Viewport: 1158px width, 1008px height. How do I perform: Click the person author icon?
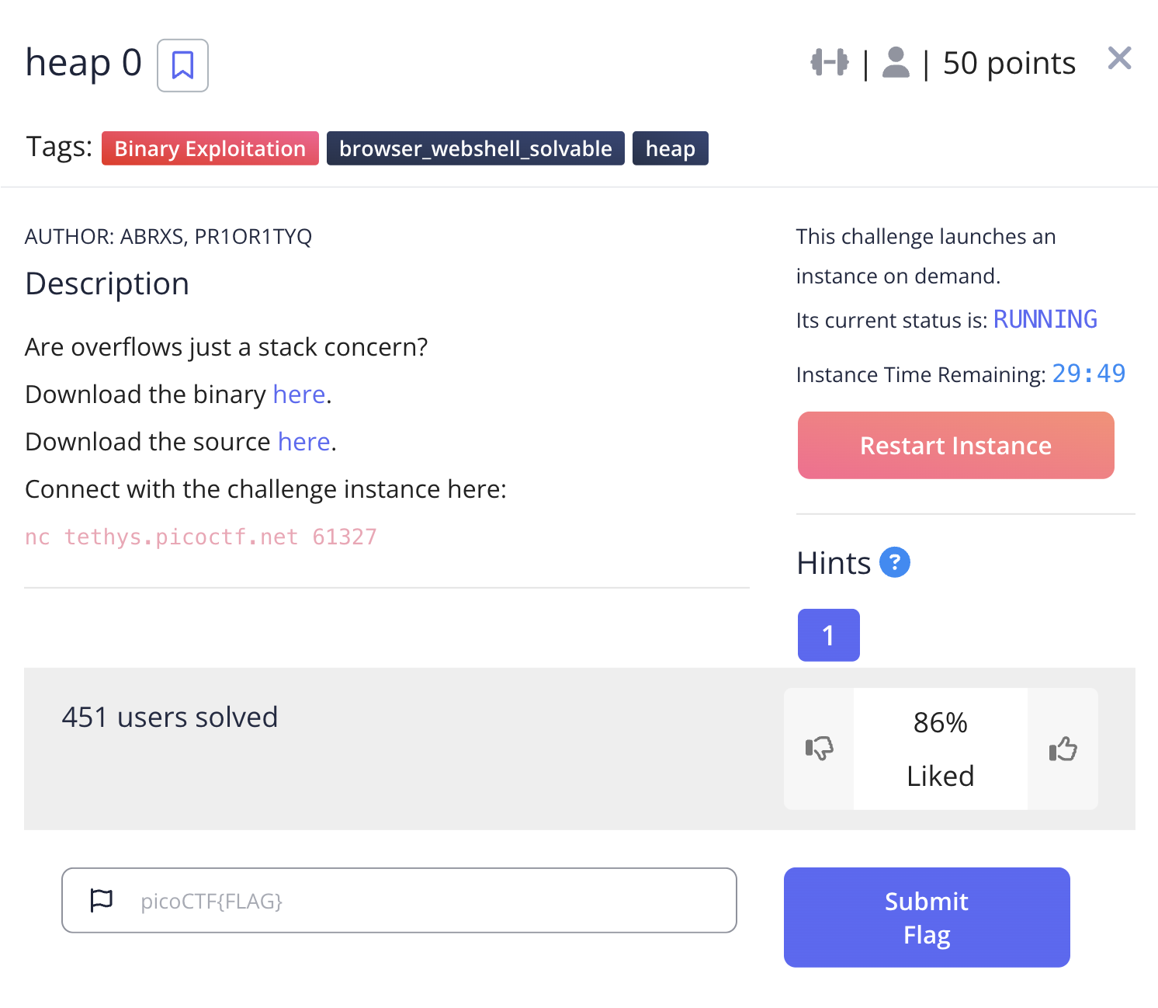coord(896,63)
